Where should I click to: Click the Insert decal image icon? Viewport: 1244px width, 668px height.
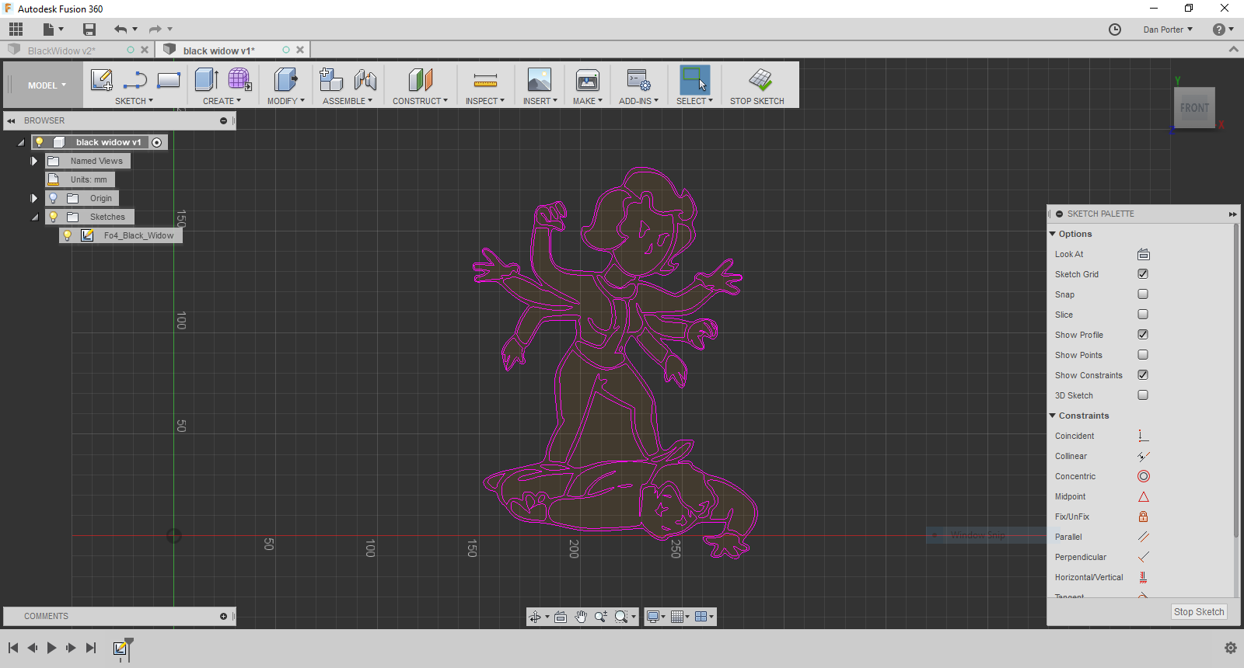pos(540,80)
